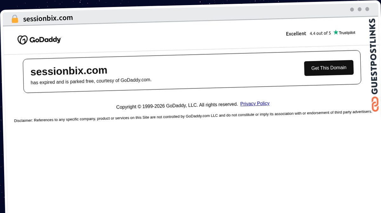Click the Excellent rating label
The image size is (381, 213).
296,34
